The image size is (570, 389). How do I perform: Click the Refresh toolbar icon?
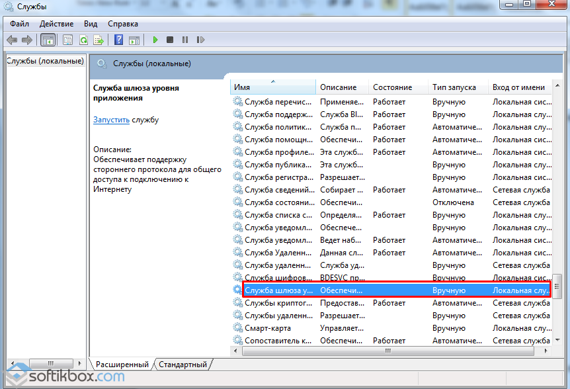coord(83,40)
